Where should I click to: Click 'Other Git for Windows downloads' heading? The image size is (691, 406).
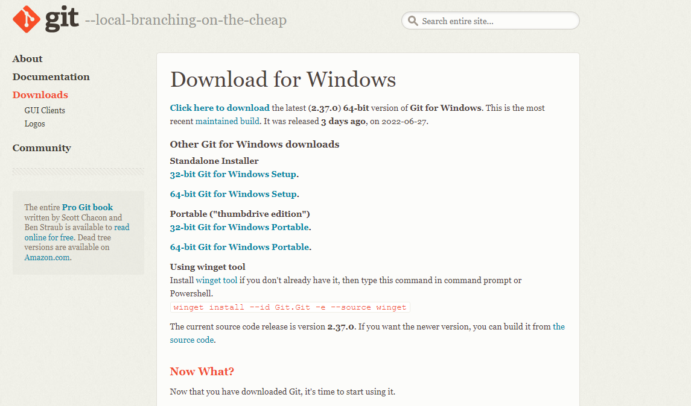tap(255, 145)
